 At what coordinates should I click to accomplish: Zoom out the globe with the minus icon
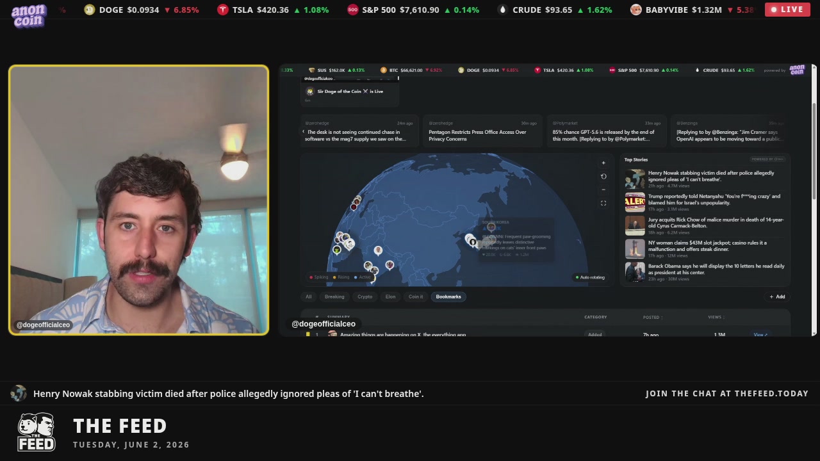(603, 190)
